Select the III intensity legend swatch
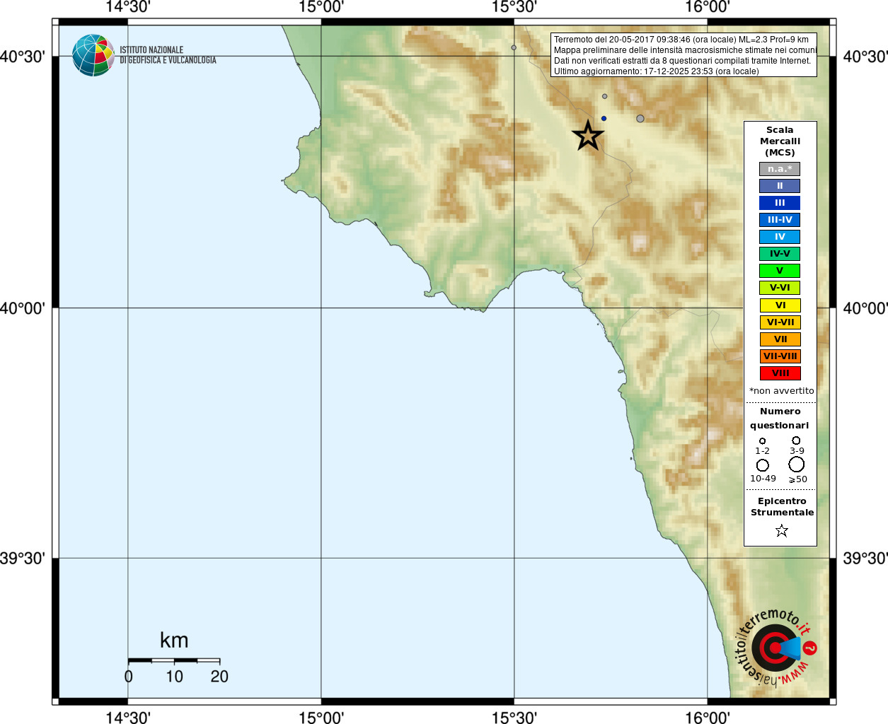888x724 pixels. pyautogui.click(x=780, y=203)
